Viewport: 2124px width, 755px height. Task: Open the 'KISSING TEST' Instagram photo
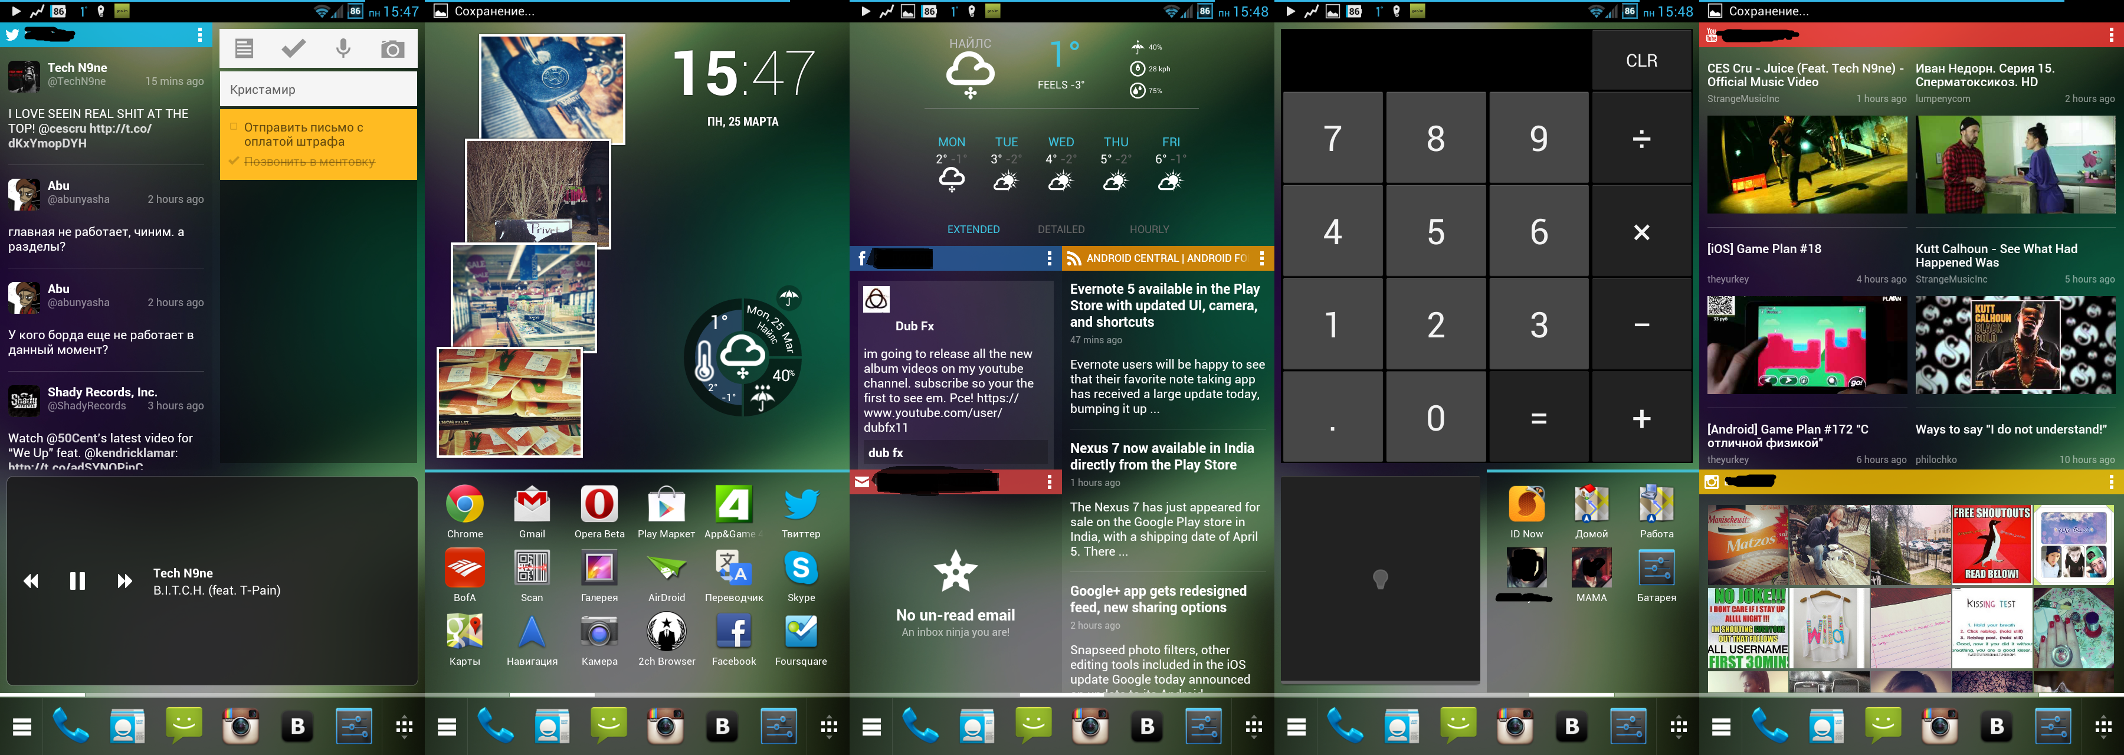pos(1991,627)
